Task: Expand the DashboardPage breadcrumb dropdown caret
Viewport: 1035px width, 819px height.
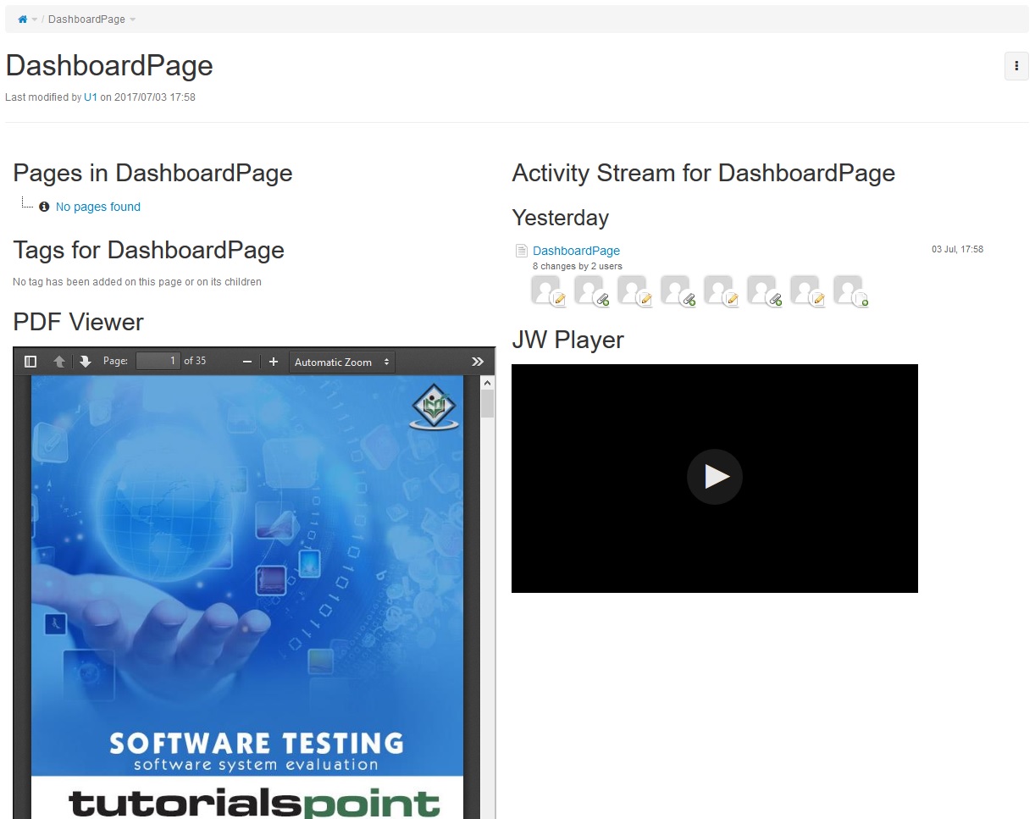Action: tap(133, 19)
